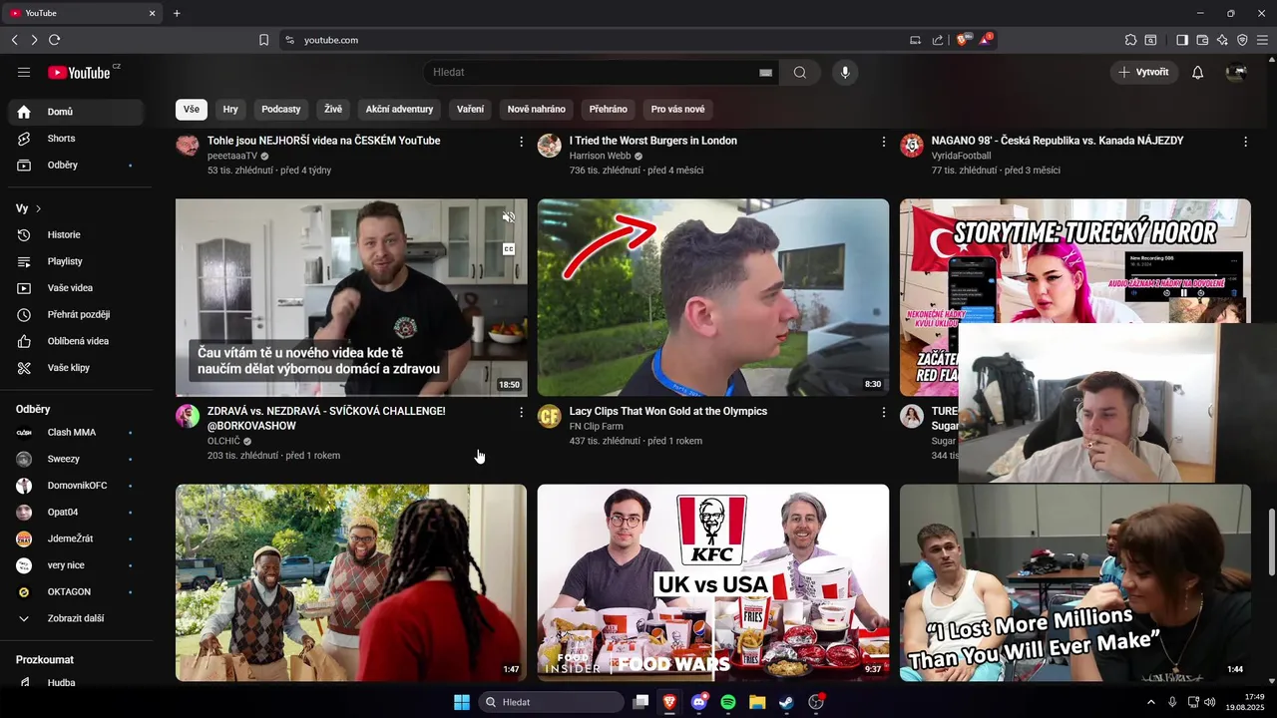Open the notifications bell
Screen dimensions: 1277x718
(x=1198, y=72)
